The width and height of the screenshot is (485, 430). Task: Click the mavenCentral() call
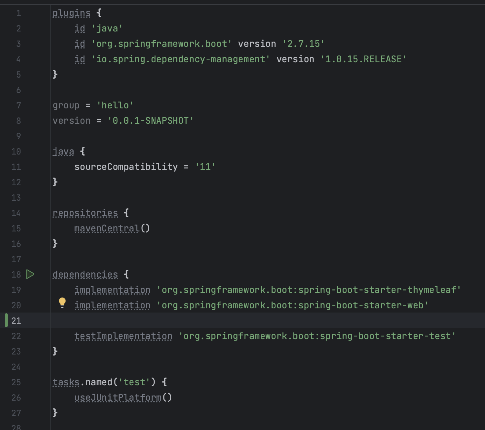coord(112,228)
